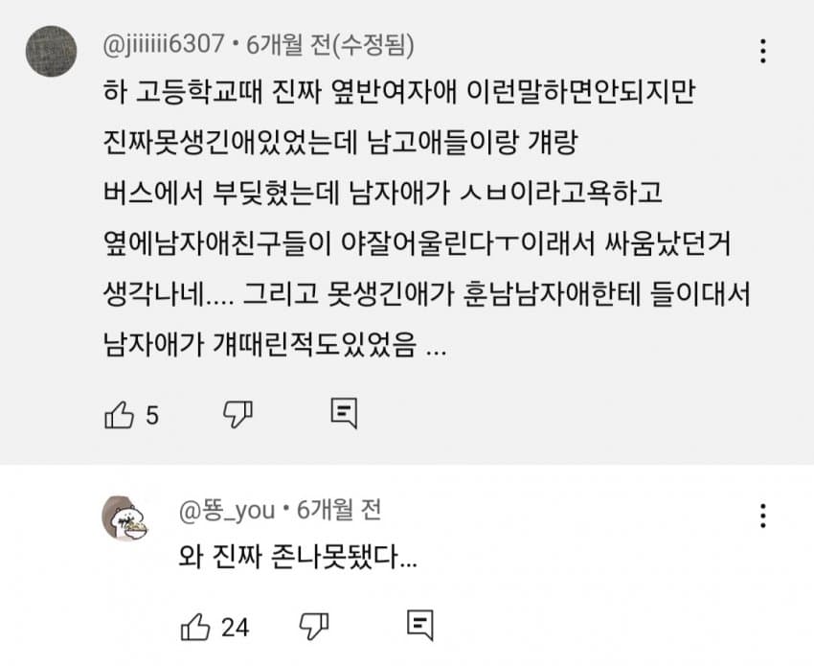Open three-dot menu on @똥_you's reply
The image size is (814, 666).
point(762,516)
